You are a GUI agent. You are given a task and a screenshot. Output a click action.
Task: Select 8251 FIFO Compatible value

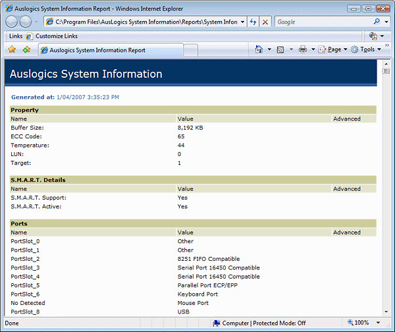tap(209, 259)
